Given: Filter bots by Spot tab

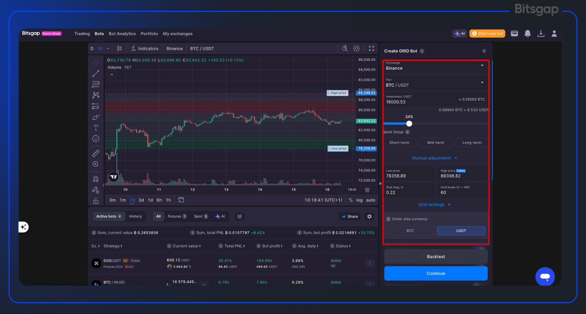Looking at the screenshot, I should [201, 217].
